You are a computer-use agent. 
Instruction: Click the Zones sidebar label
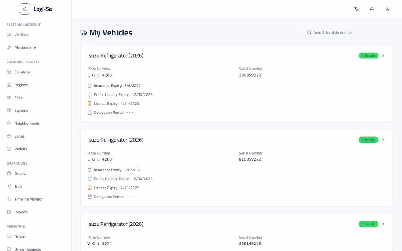pyautogui.click(x=19, y=136)
